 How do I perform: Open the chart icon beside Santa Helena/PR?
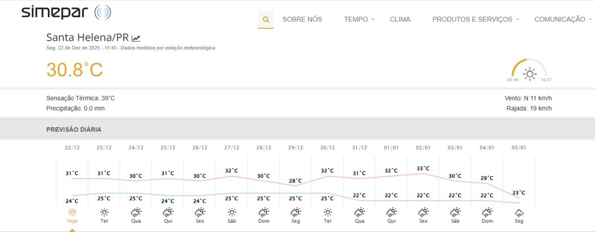point(136,39)
